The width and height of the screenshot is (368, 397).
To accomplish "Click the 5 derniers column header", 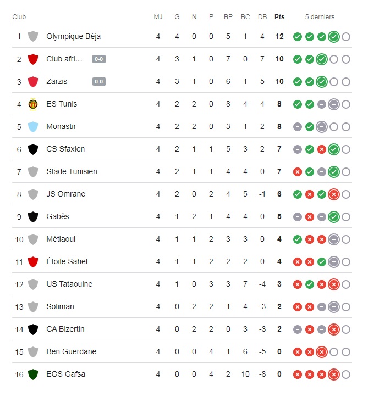I will click(320, 17).
